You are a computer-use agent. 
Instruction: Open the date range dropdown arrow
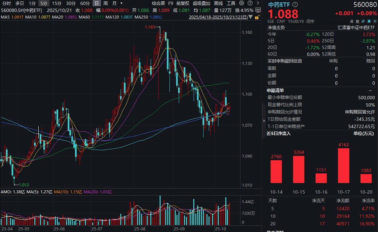pyautogui.click(x=250, y=17)
